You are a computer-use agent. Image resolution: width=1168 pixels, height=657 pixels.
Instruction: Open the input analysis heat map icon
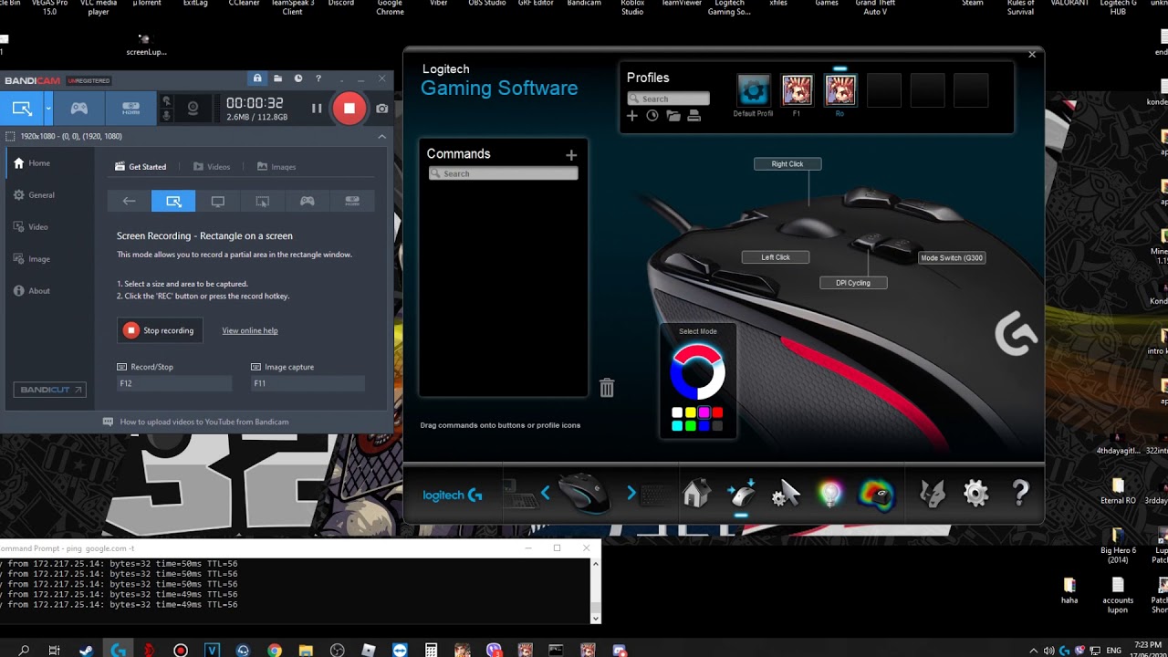coord(877,494)
